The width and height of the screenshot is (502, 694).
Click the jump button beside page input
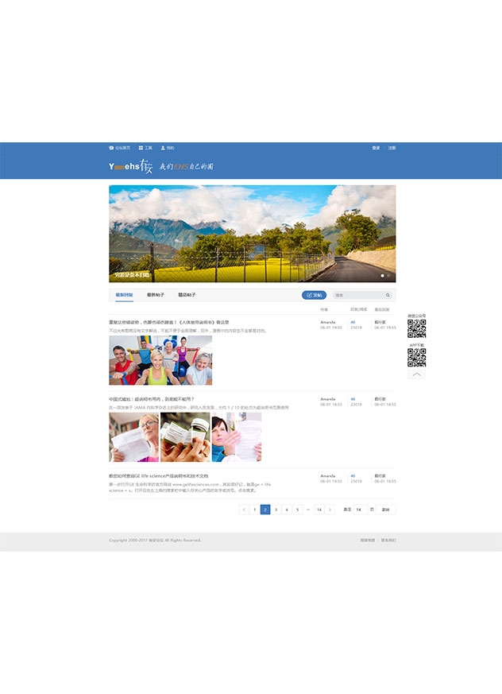386,510
